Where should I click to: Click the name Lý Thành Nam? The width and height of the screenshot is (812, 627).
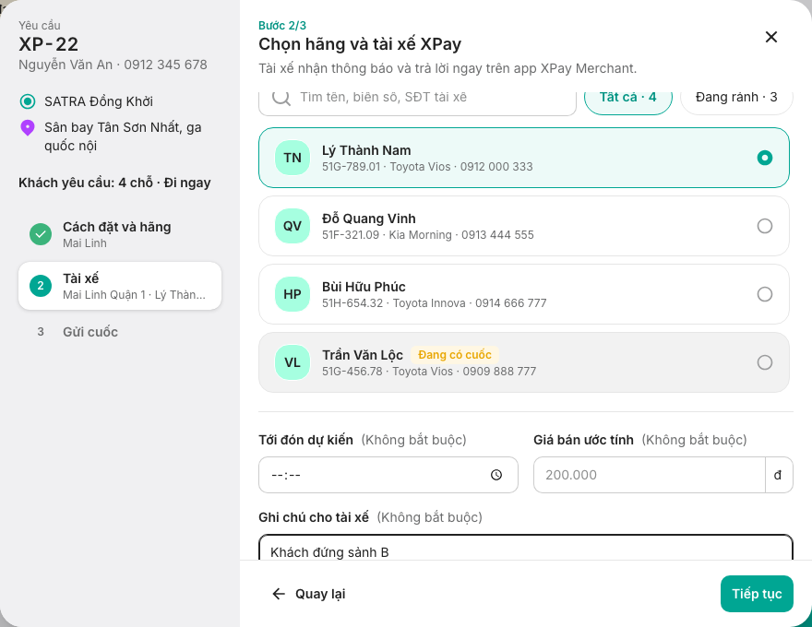tap(366, 150)
